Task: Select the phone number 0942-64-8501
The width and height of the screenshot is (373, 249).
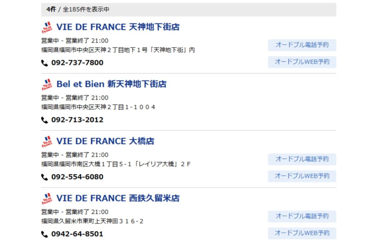Action: pyautogui.click(x=77, y=234)
